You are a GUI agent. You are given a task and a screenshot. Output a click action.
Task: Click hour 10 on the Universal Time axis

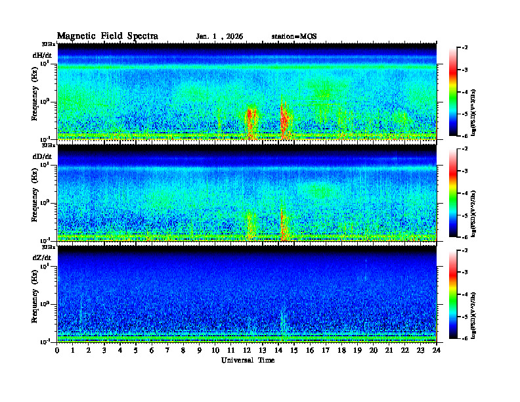point(215,351)
